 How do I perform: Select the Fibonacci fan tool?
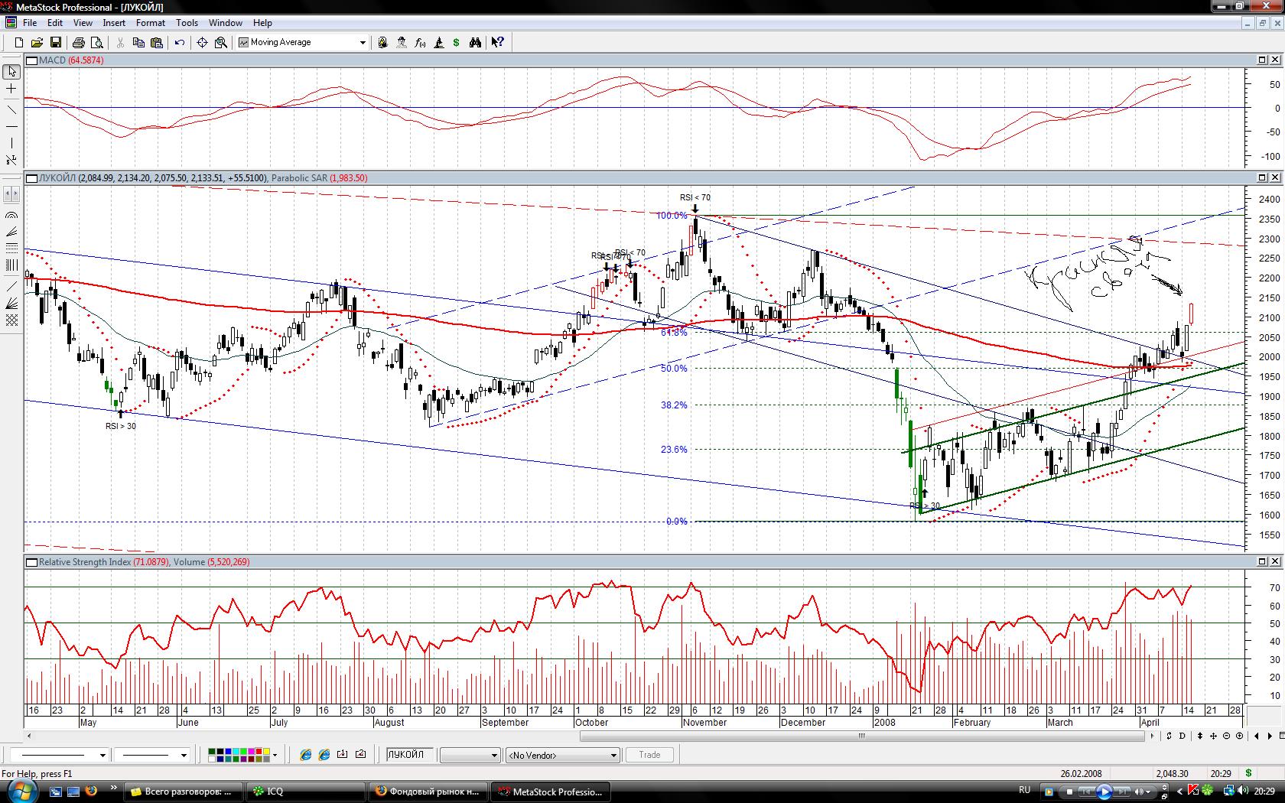tap(11, 232)
